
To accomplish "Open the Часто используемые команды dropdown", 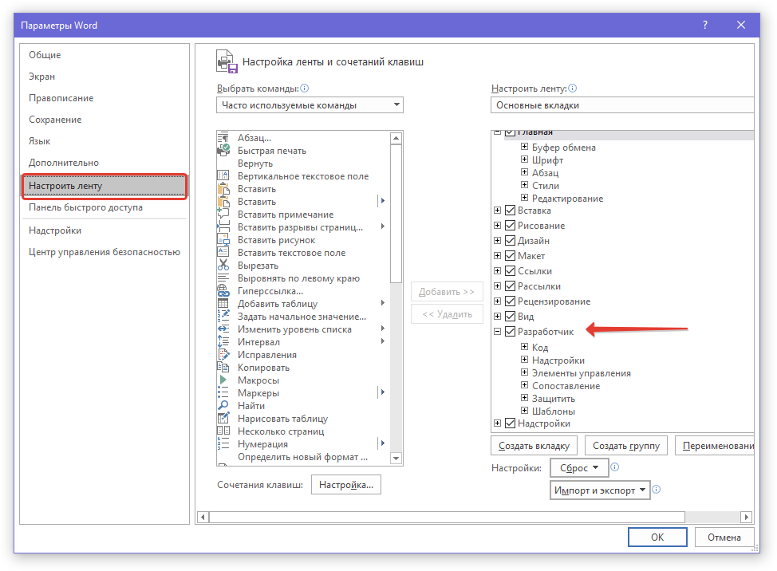I will pos(310,105).
